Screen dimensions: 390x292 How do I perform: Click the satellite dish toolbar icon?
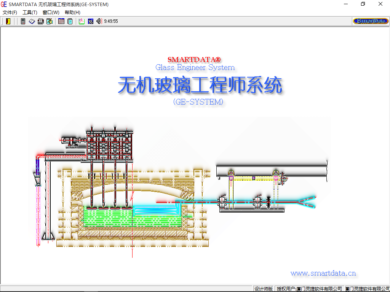pos(91,21)
